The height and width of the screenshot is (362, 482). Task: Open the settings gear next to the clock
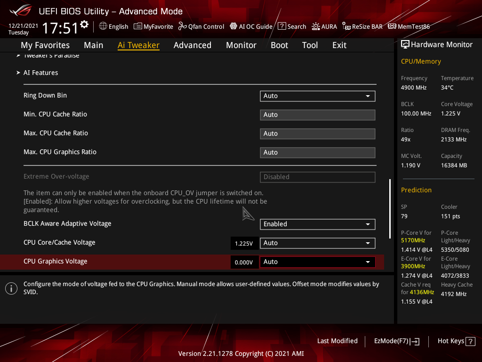[x=84, y=24]
